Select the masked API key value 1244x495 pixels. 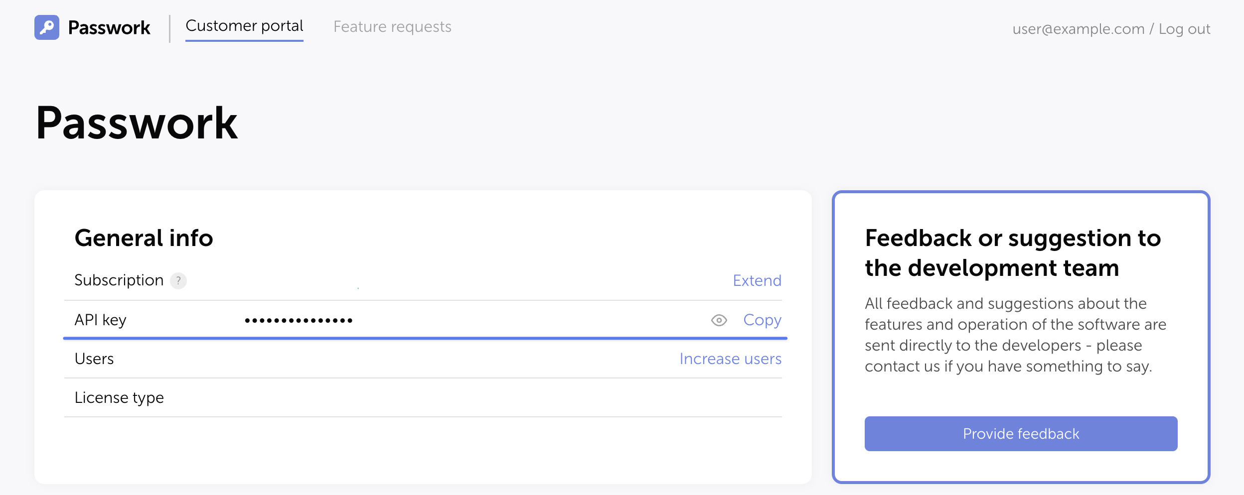[x=299, y=320]
